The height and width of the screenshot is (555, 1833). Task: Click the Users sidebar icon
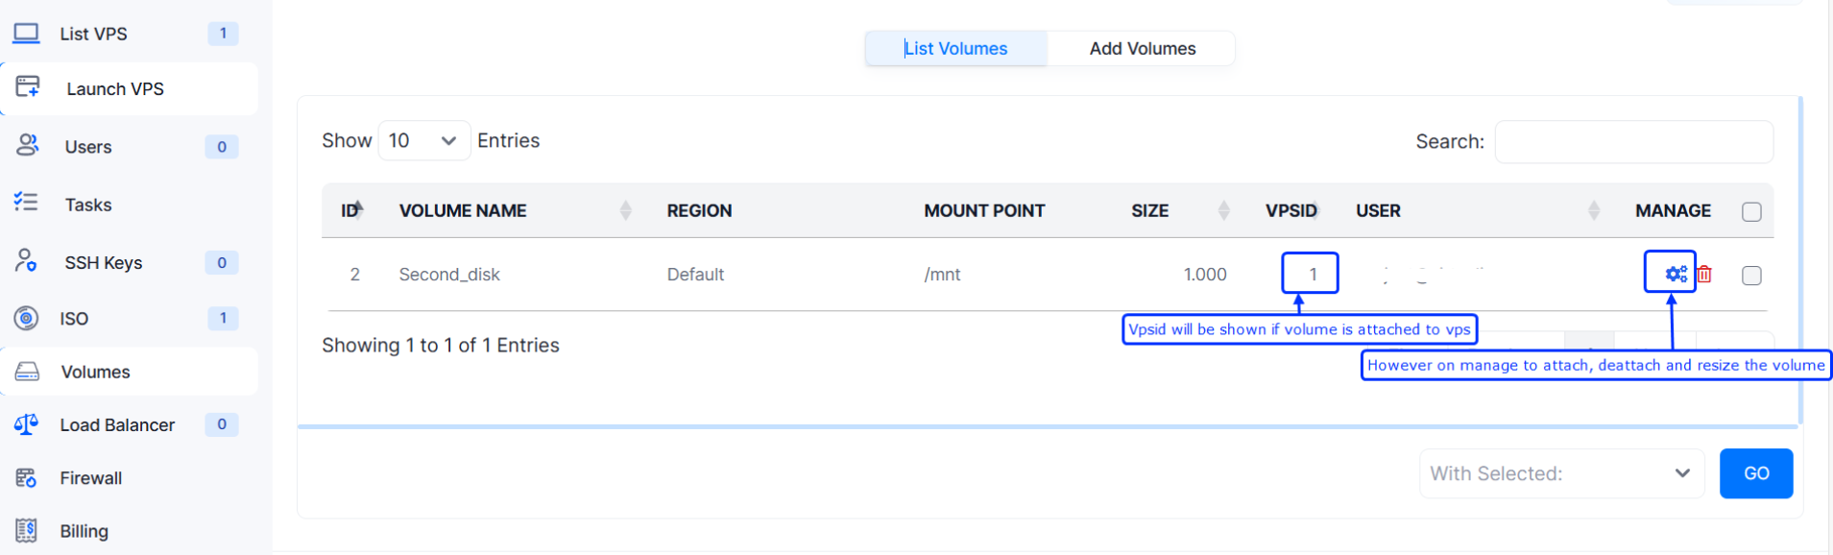(x=27, y=146)
